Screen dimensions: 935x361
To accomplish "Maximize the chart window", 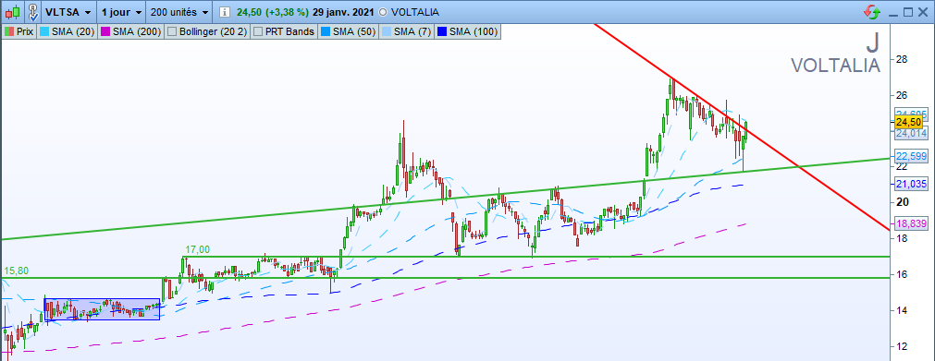I will (908, 12).
